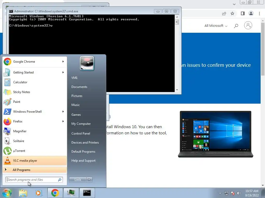The height and width of the screenshot is (198, 265).
Task: Click the Microsoft site search icon
Action: click(236, 26)
